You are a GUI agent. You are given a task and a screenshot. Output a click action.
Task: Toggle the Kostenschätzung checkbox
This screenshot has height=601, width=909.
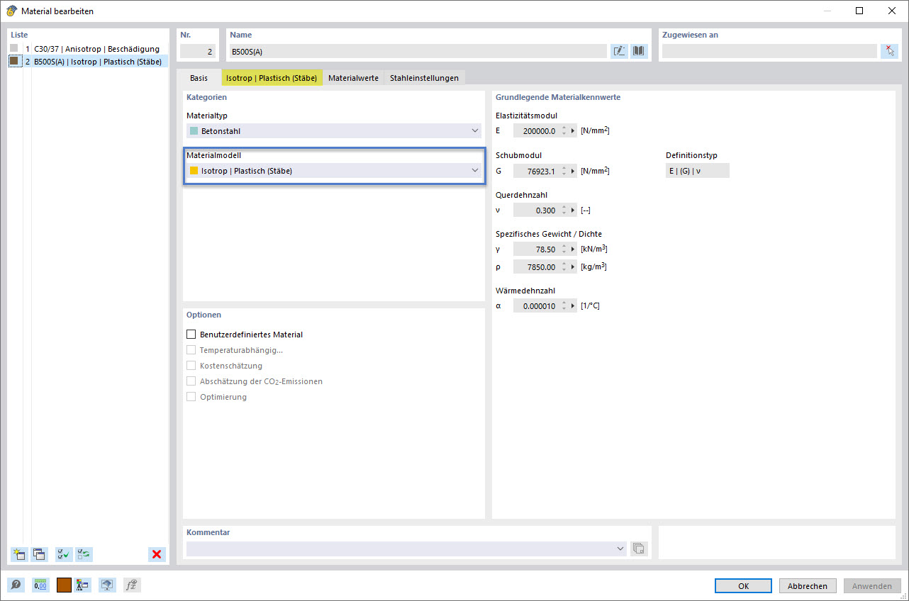191,366
